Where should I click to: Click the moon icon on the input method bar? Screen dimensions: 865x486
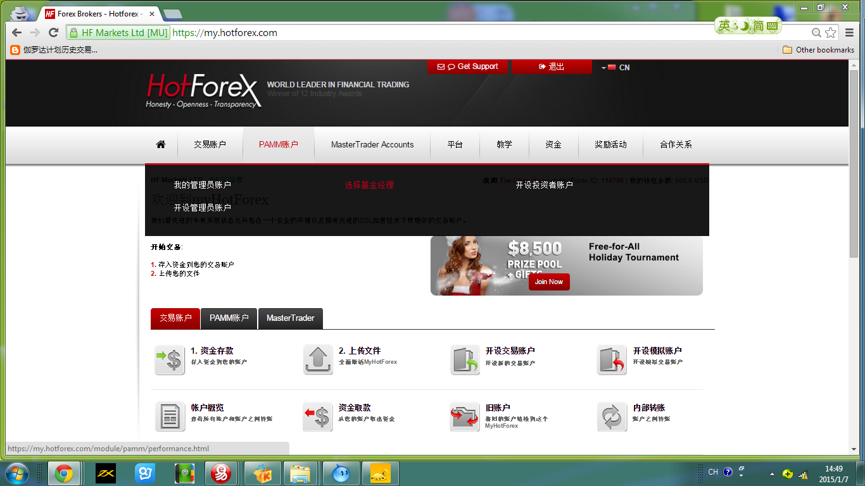pyautogui.click(x=744, y=26)
